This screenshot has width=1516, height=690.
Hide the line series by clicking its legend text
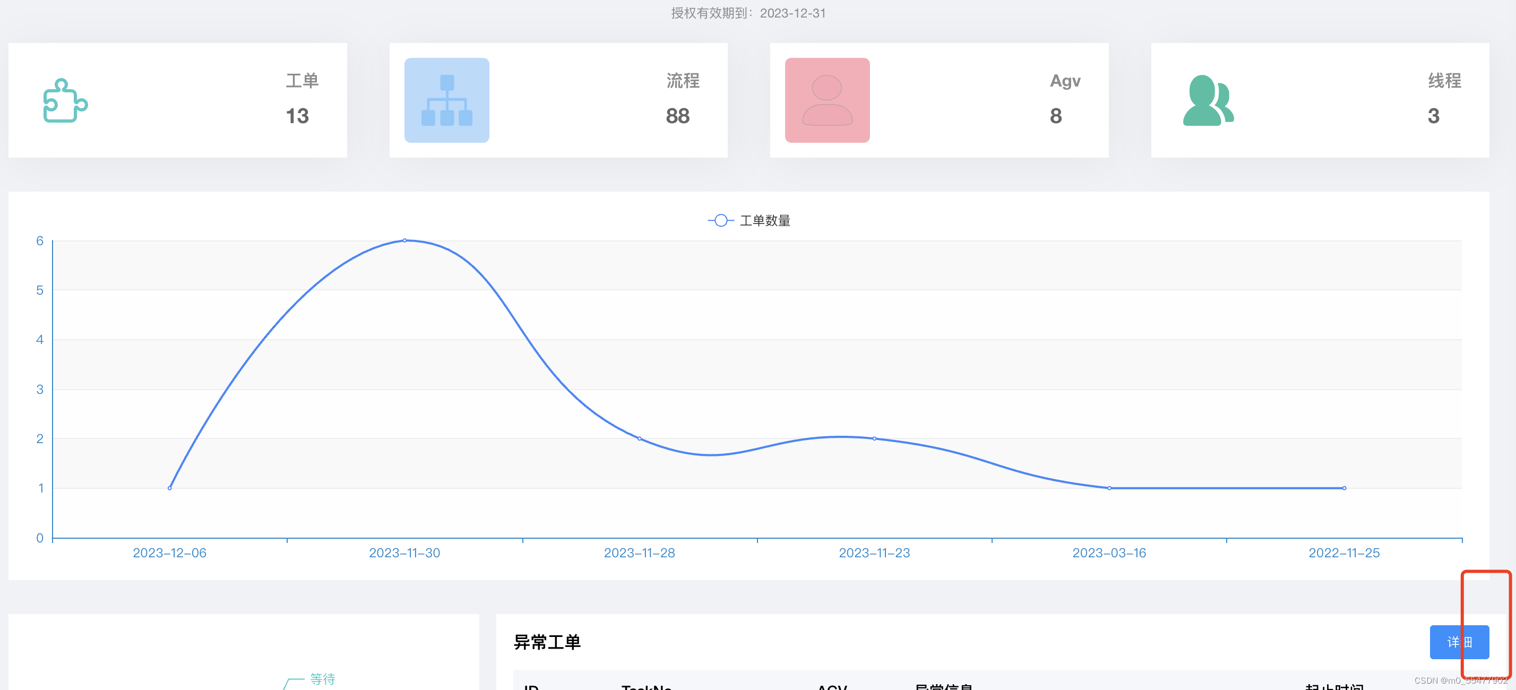(x=765, y=221)
